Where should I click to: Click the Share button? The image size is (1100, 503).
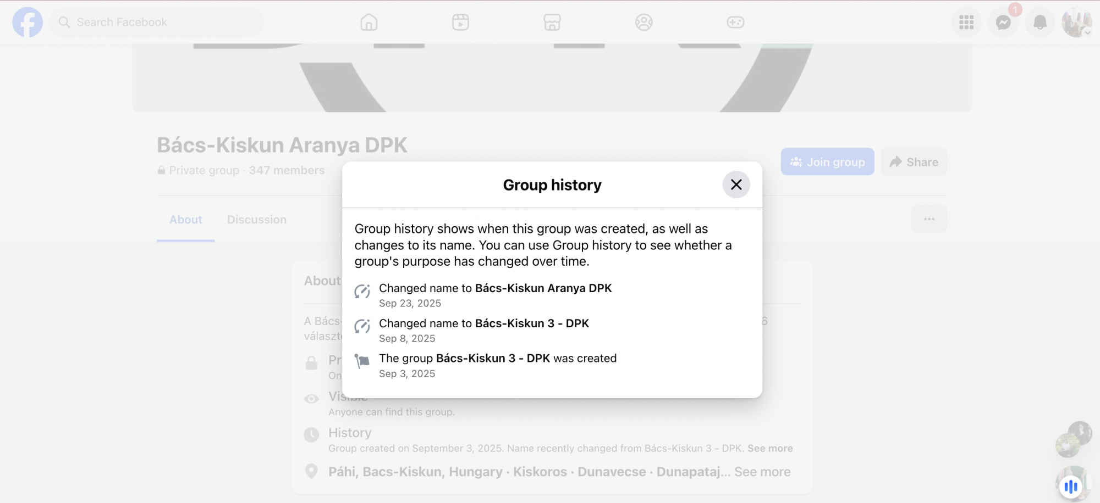[914, 162]
